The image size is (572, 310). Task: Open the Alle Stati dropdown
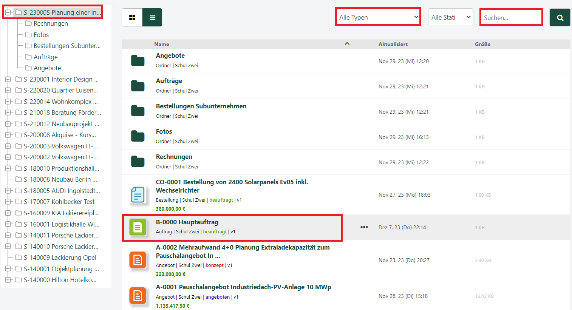coord(450,17)
